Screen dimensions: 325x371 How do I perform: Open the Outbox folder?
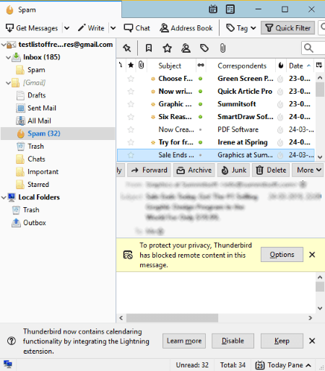click(x=35, y=223)
